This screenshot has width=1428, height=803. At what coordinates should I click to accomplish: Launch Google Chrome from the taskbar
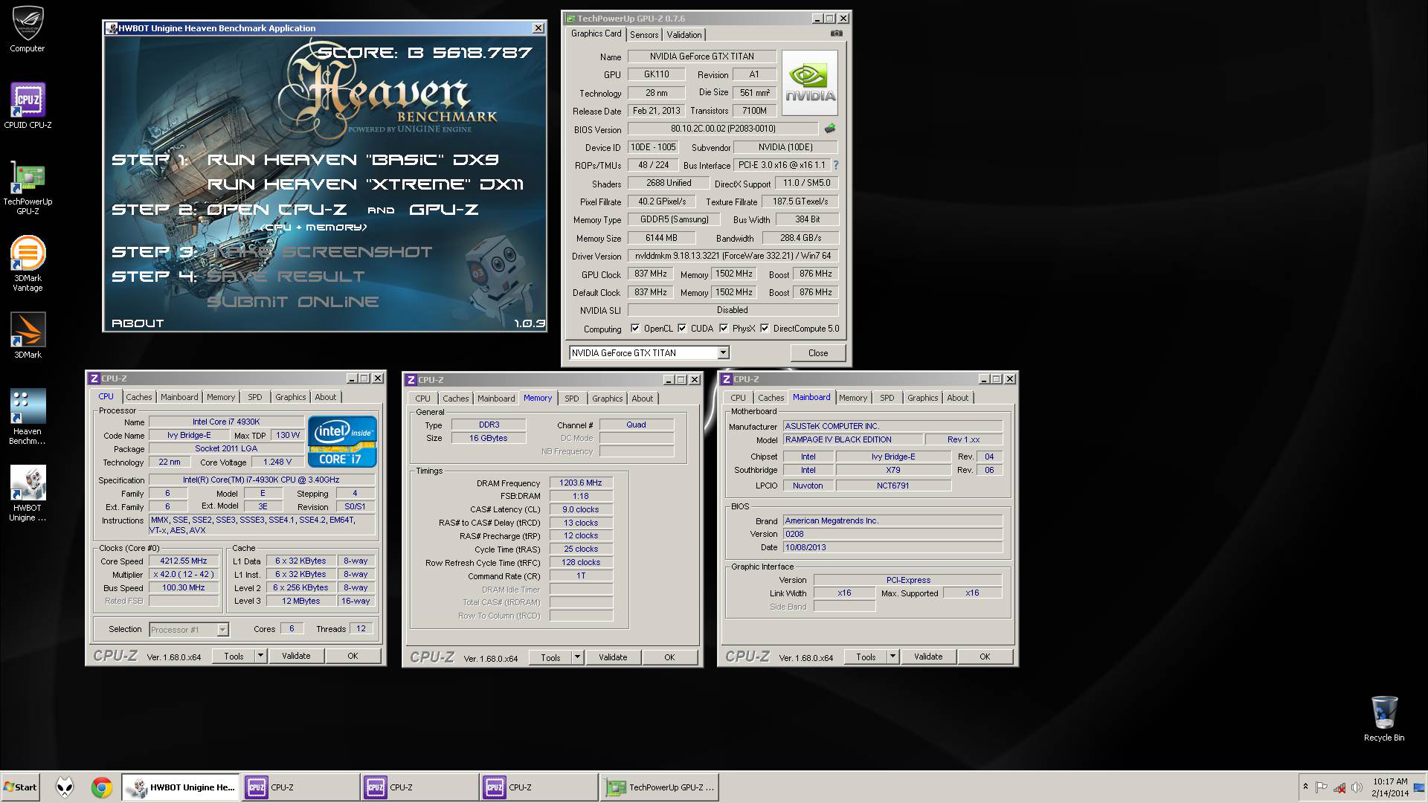102,787
